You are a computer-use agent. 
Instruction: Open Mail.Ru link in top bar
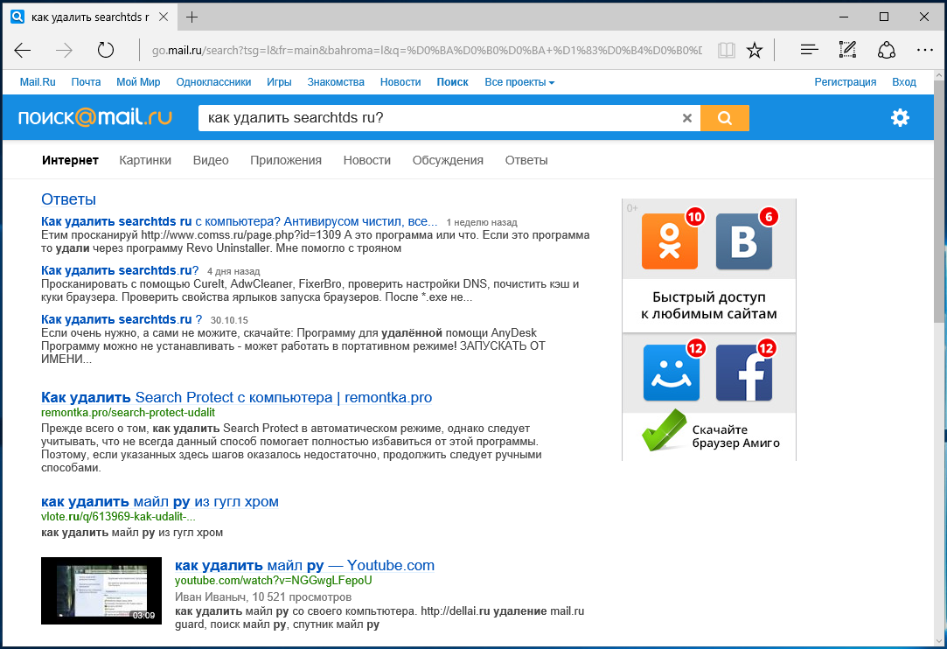pyautogui.click(x=38, y=82)
